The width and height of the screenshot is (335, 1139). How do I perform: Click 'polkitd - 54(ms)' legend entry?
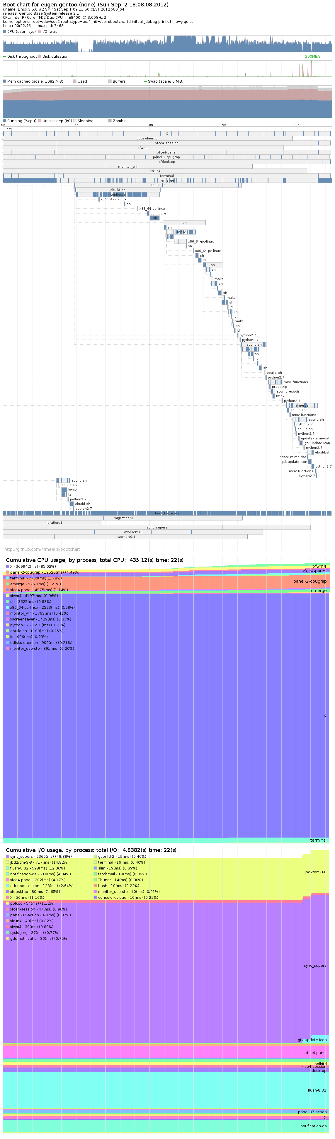[x=30, y=903]
